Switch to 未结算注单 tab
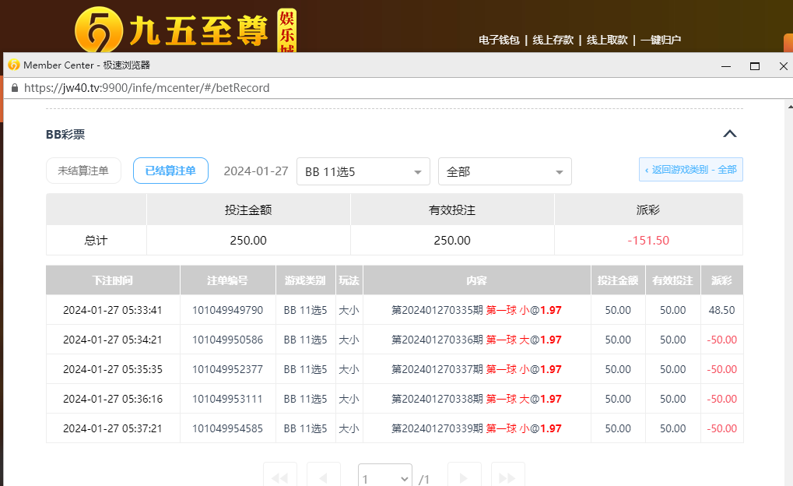This screenshot has width=793, height=486. click(83, 171)
